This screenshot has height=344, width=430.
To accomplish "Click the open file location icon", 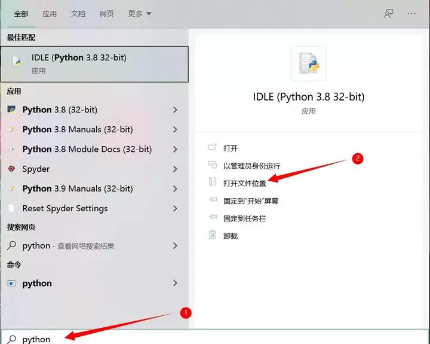I will (212, 182).
